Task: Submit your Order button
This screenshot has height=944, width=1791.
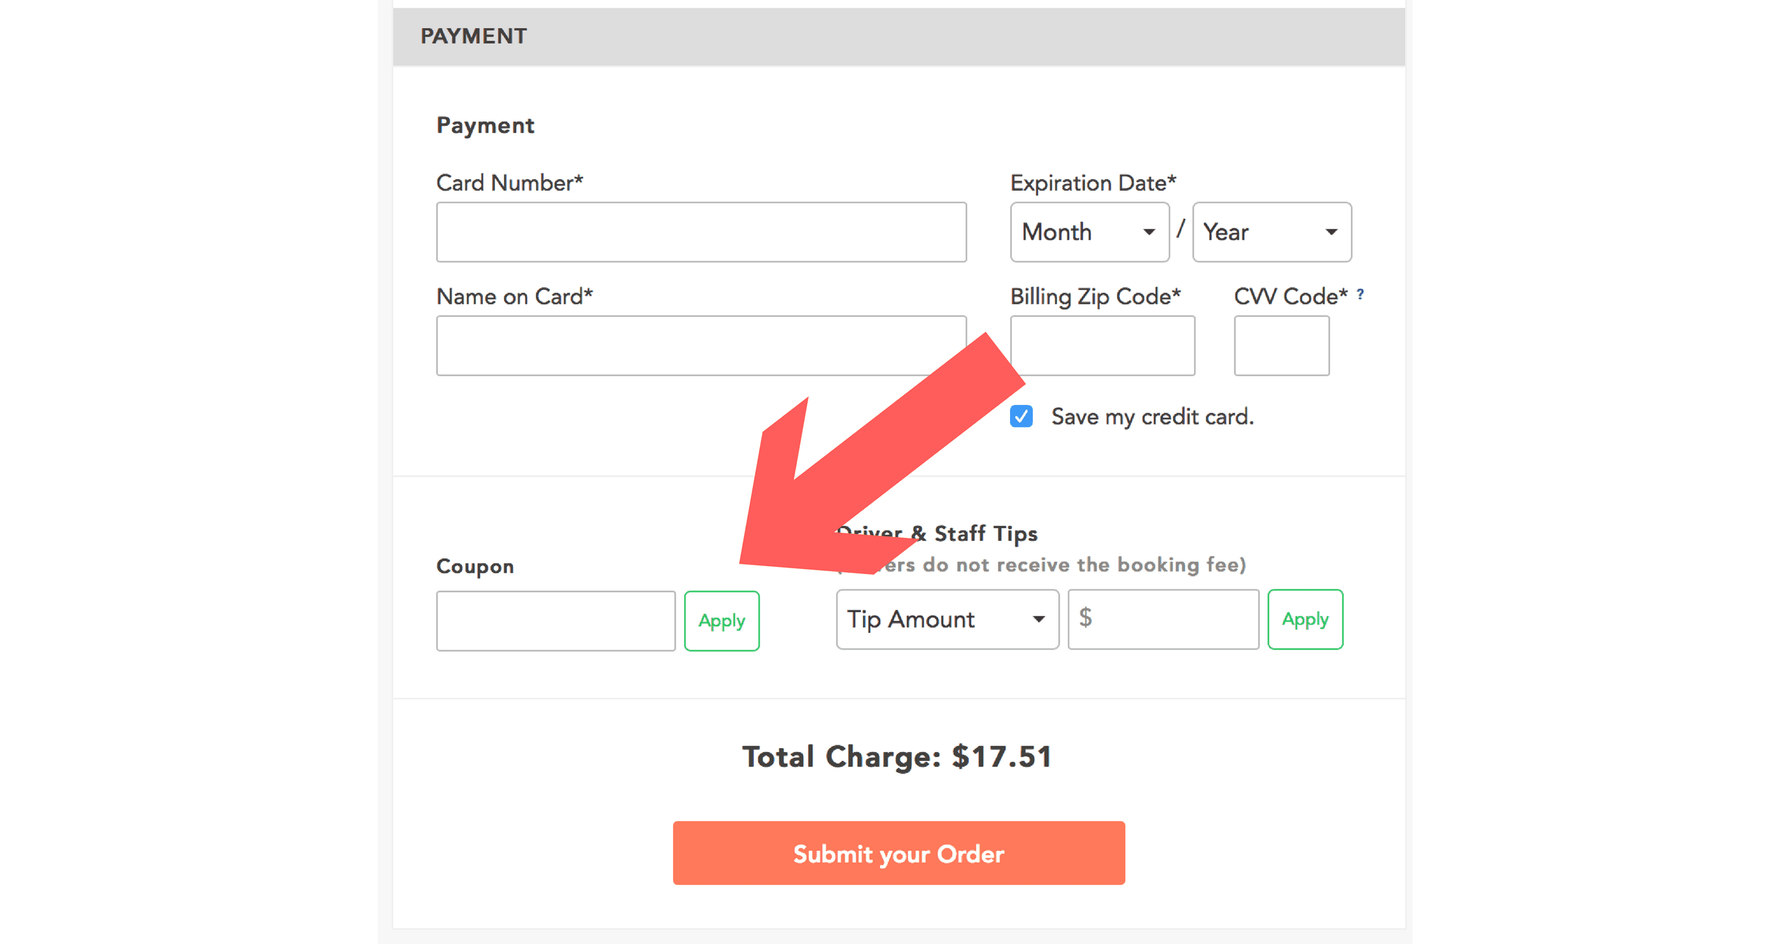Action: point(898,853)
